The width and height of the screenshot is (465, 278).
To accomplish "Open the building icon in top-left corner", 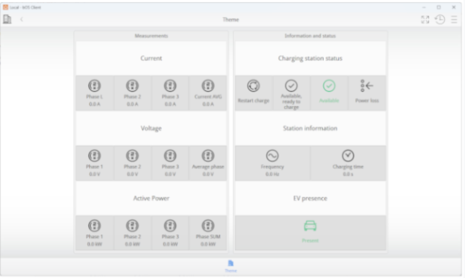I will (7, 19).
